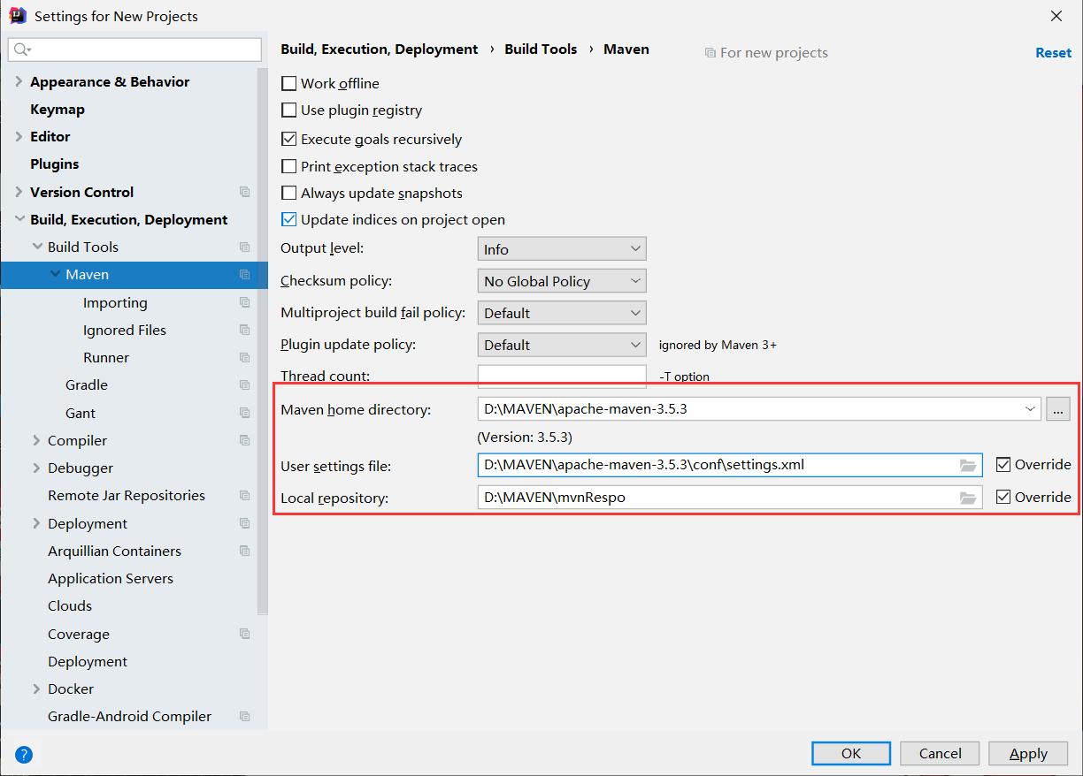1083x776 pixels.
Task: Toggle Override for Local repository
Action: tap(1003, 497)
